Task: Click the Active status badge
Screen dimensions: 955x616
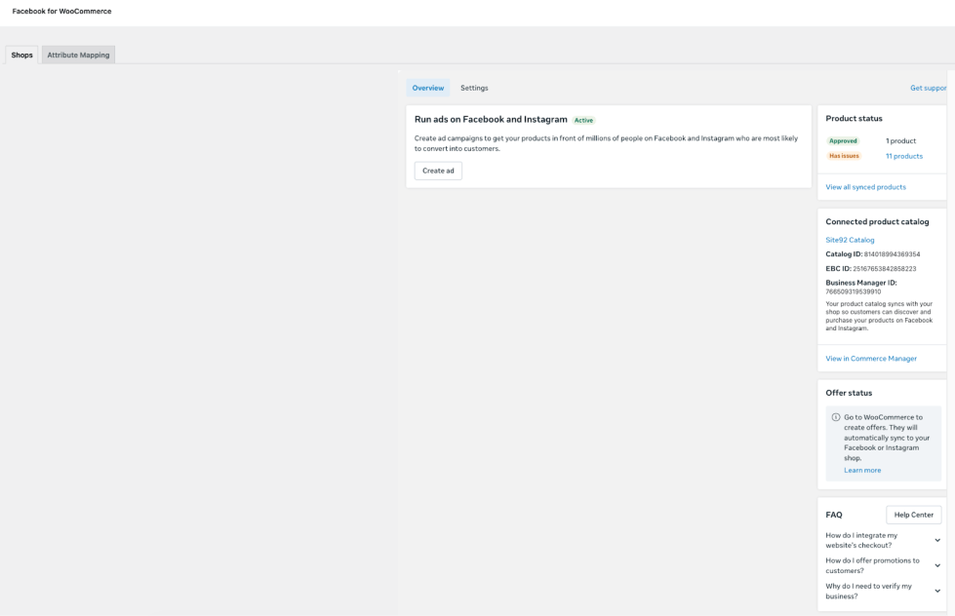Action: pyautogui.click(x=583, y=120)
